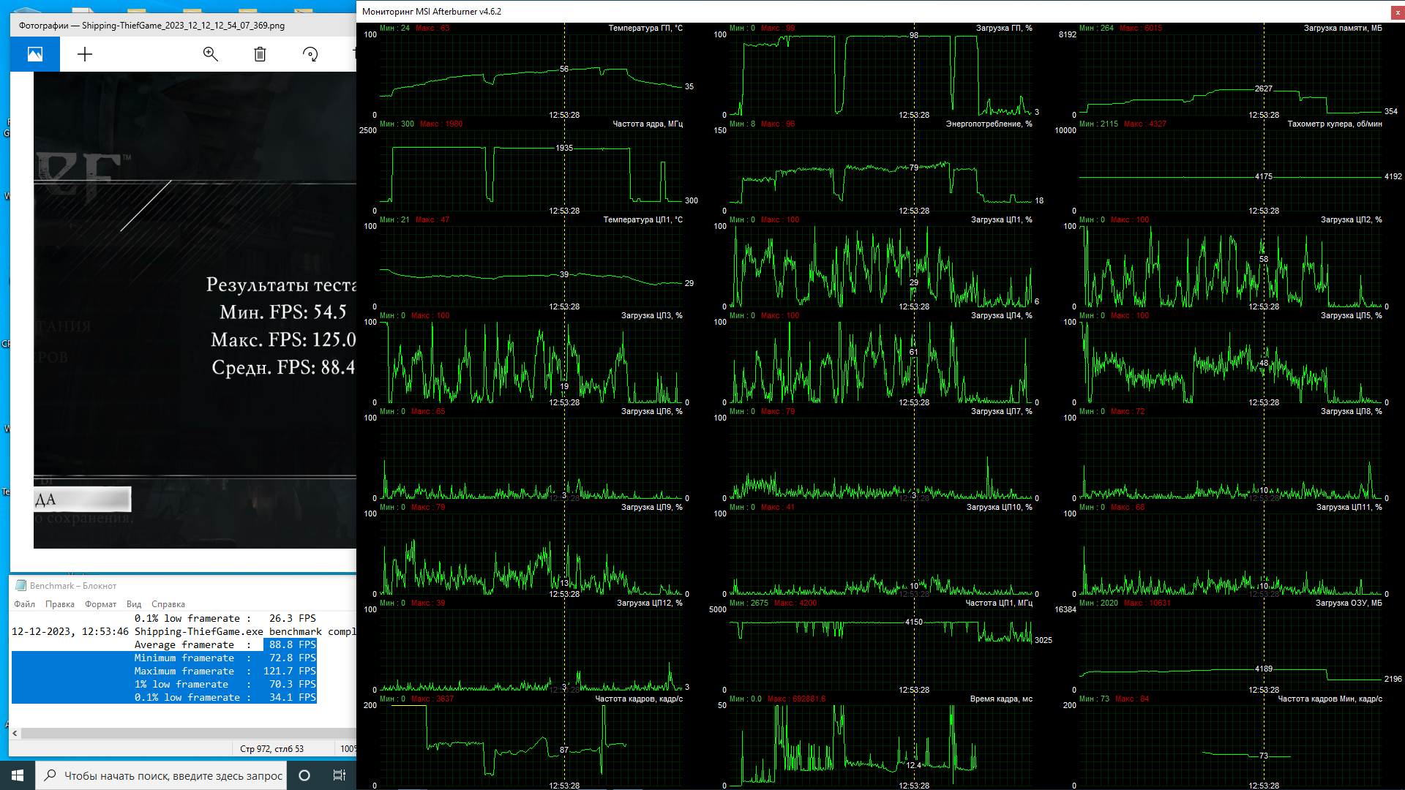Open the Windows Start menu

18,775
